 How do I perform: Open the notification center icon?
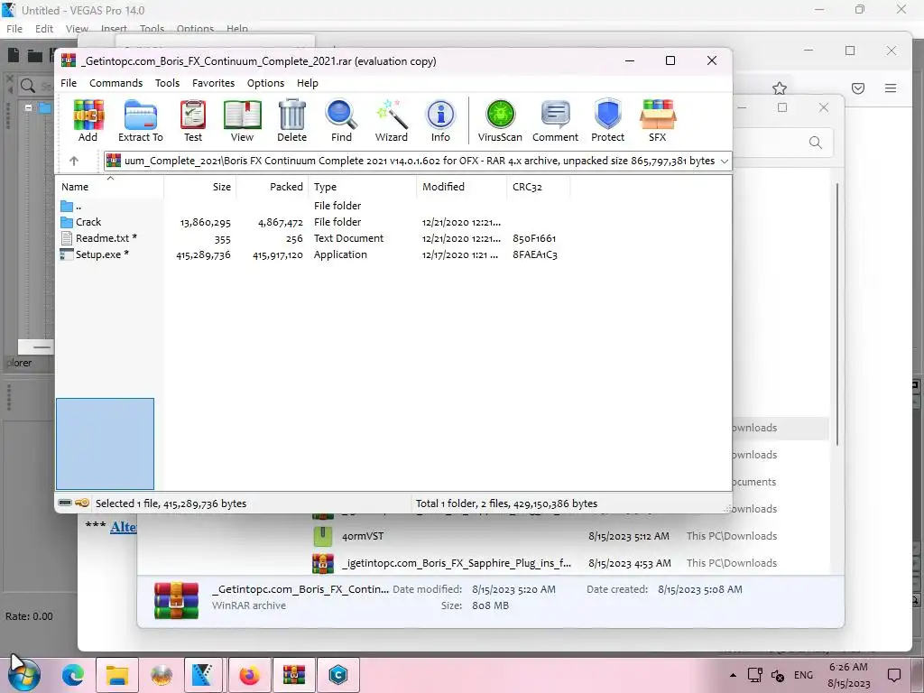pyautogui.click(x=894, y=675)
